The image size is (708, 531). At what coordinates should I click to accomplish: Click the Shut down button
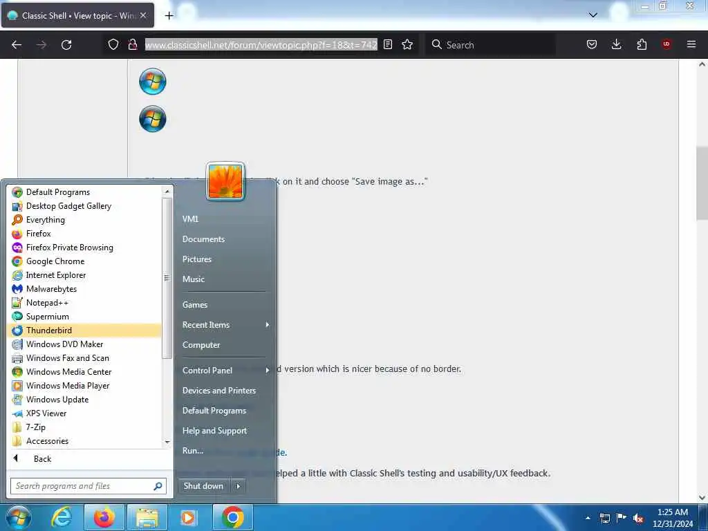click(x=203, y=486)
